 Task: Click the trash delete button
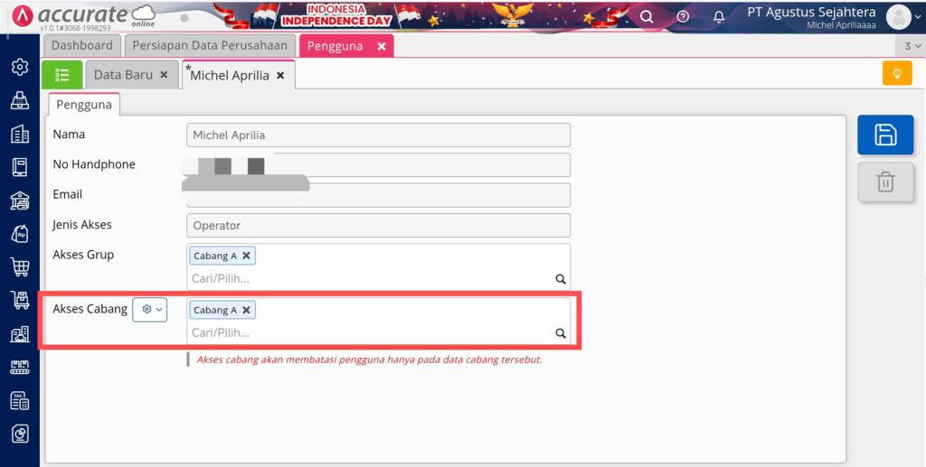click(x=885, y=182)
